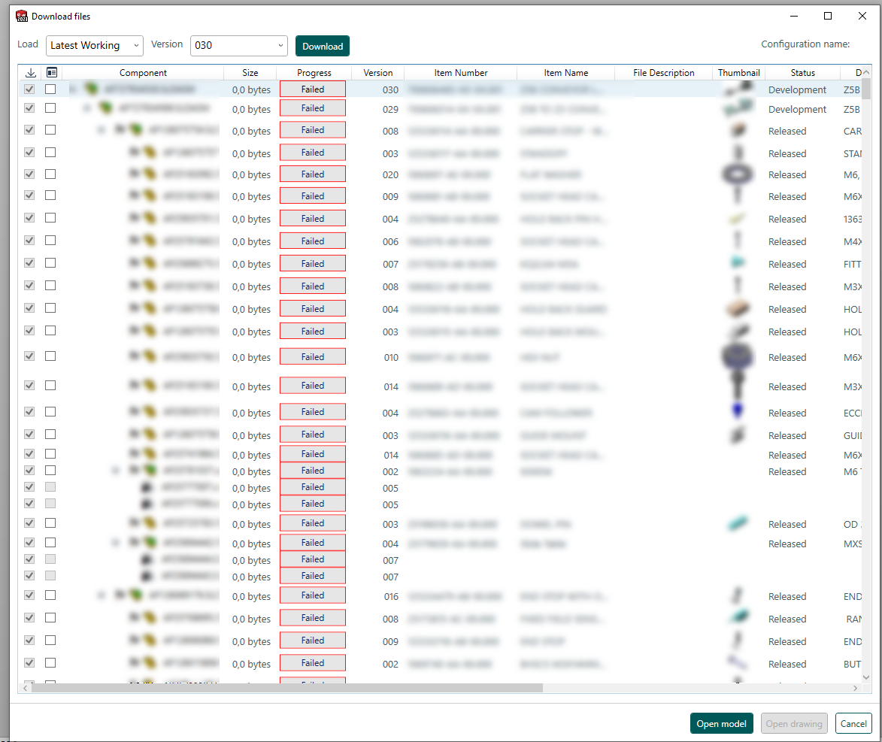Sort by the Status column header
The height and width of the screenshot is (742, 882).
pos(802,72)
